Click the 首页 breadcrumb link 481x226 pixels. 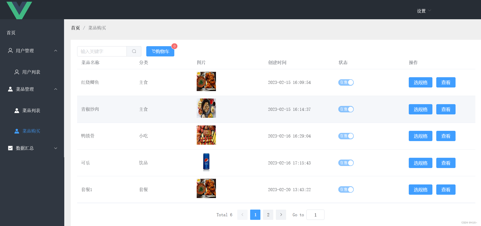tap(76, 28)
